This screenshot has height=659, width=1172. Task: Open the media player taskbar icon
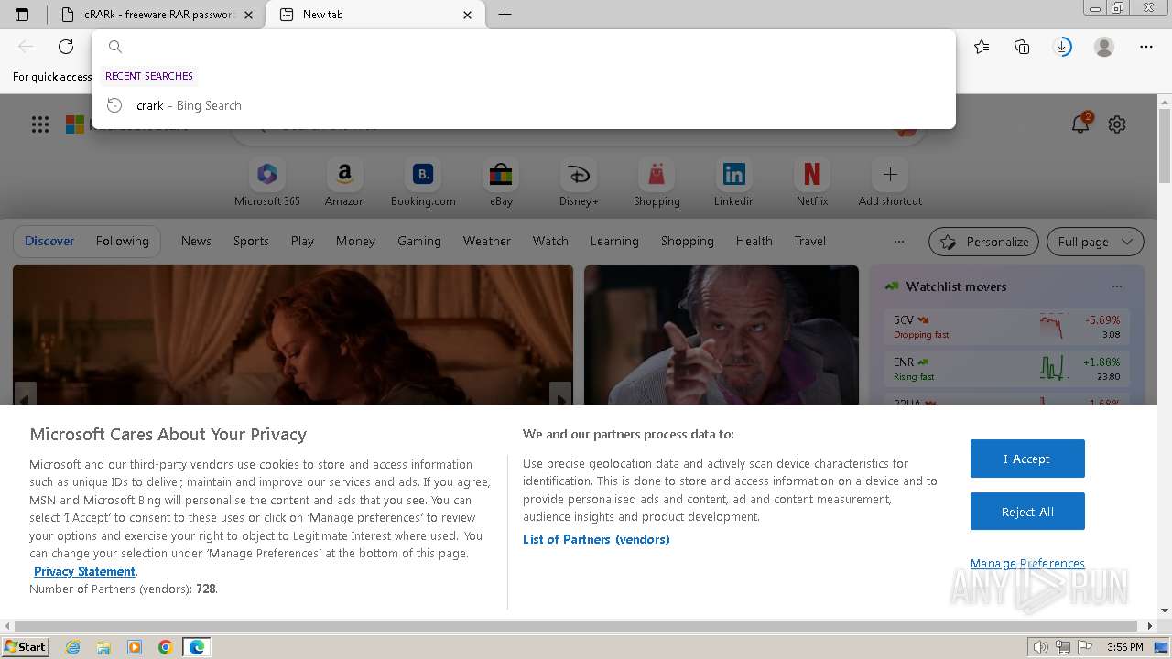click(135, 647)
